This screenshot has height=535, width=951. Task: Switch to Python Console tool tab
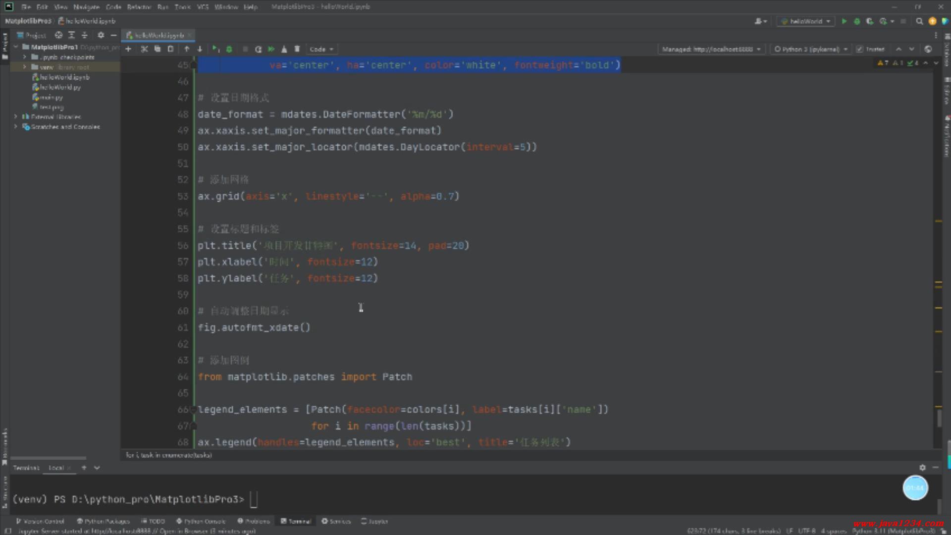click(x=201, y=521)
